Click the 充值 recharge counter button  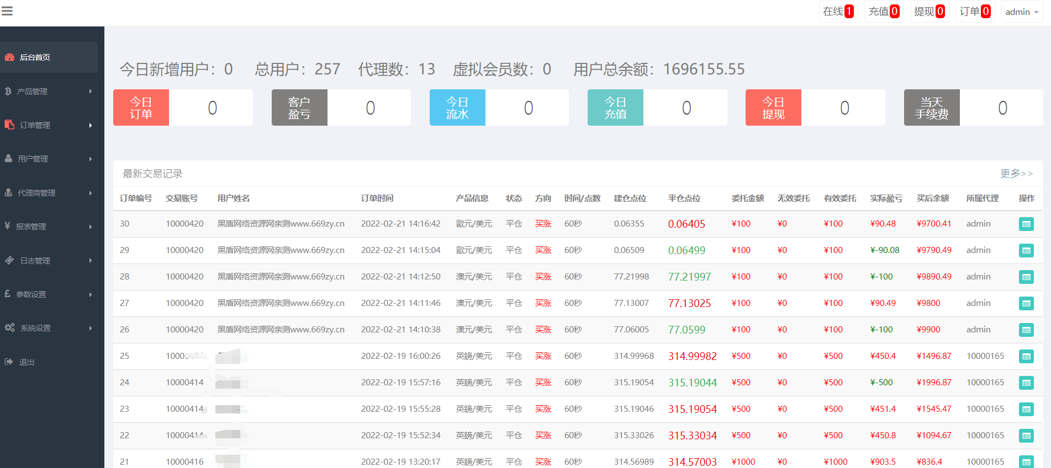[x=884, y=12]
